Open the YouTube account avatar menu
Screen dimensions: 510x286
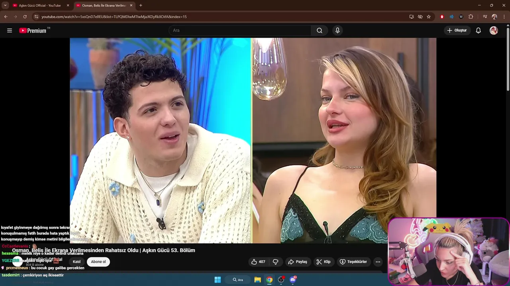(494, 31)
